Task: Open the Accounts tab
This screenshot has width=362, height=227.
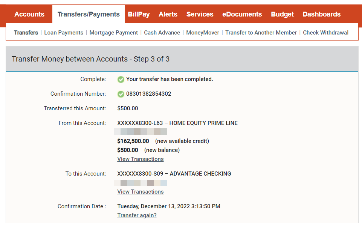Action: point(29,14)
